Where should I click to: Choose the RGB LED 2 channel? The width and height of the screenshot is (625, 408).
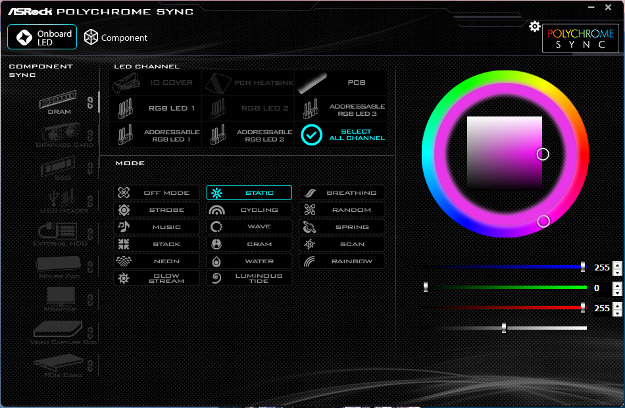248,108
